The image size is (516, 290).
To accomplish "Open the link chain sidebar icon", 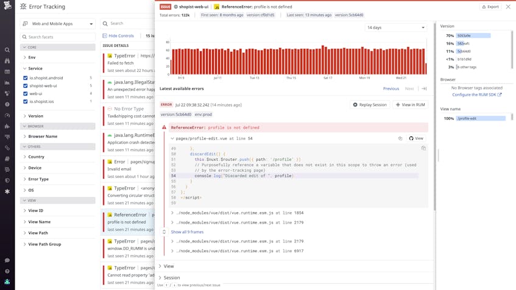I will tap(7, 148).
